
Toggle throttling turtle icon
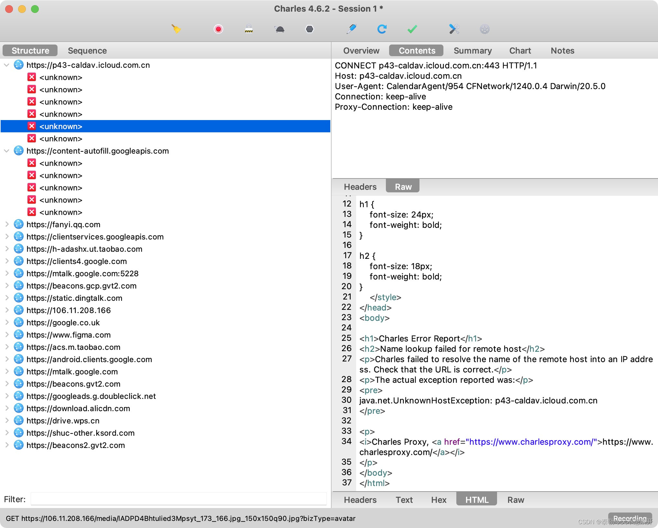[x=280, y=29]
